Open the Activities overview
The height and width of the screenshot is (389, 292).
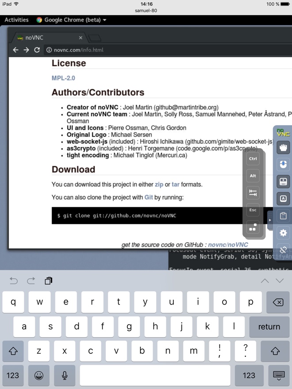point(17,20)
